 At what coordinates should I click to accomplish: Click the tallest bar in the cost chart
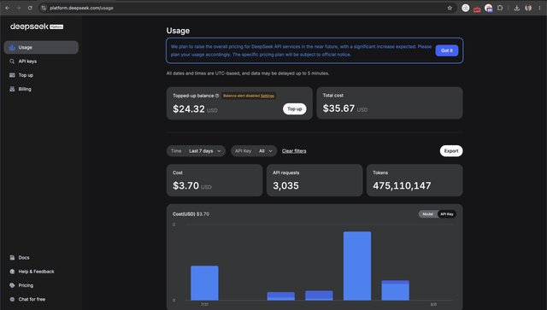357,266
